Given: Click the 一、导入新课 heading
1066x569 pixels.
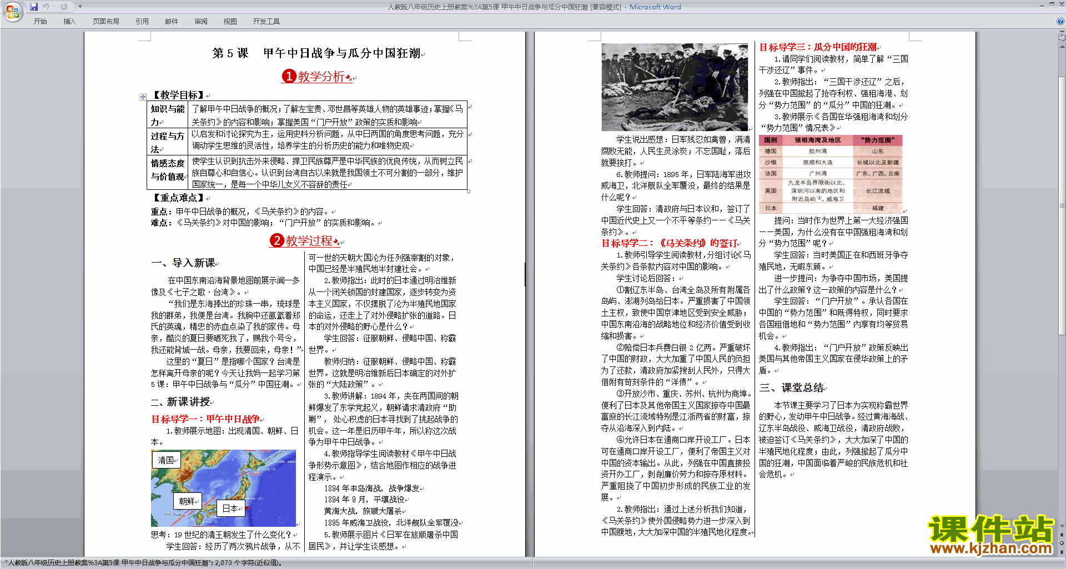Looking at the screenshot, I should (x=183, y=263).
